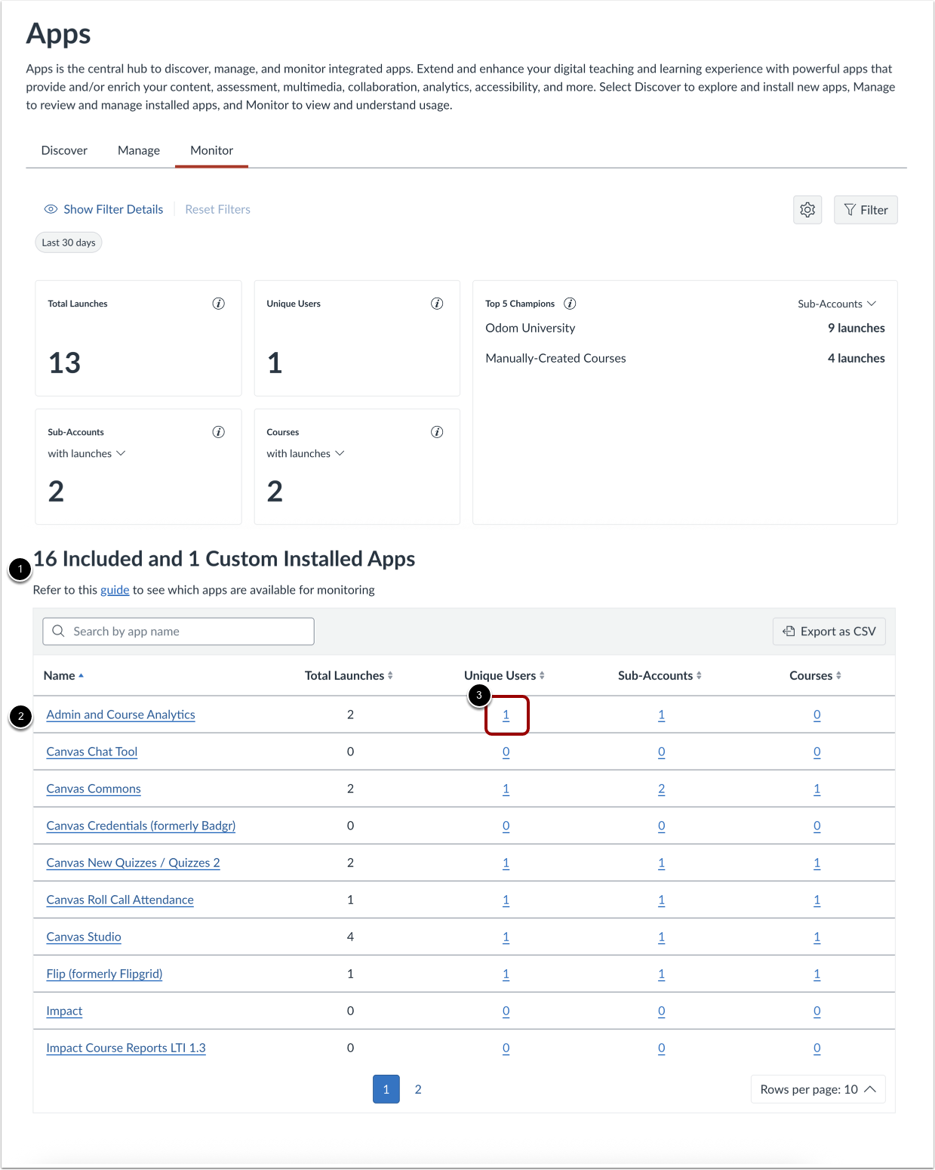Click the Sub-Accounts card info icon
The image size is (935, 1170).
(219, 431)
